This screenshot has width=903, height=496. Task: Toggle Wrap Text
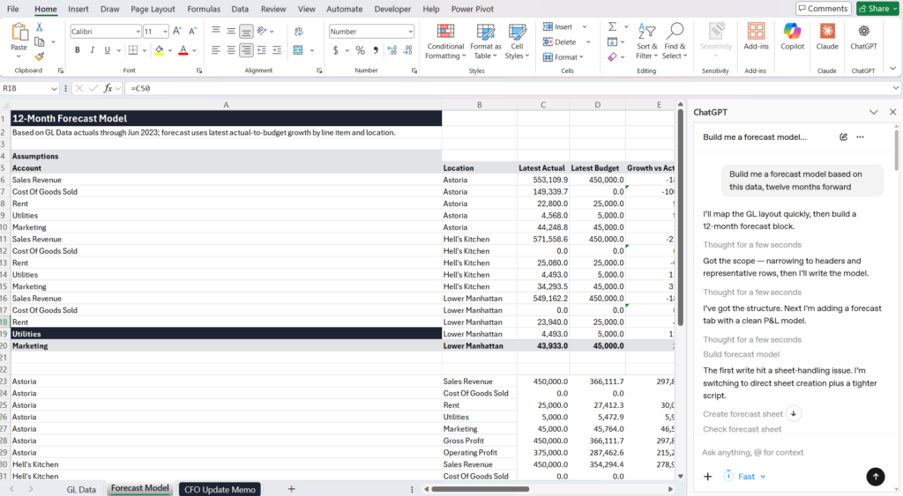click(298, 32)
